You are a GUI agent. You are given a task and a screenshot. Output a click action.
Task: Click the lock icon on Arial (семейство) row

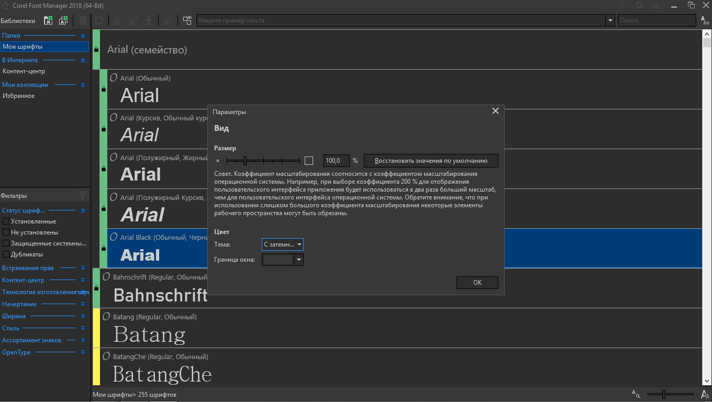[96, 50]
